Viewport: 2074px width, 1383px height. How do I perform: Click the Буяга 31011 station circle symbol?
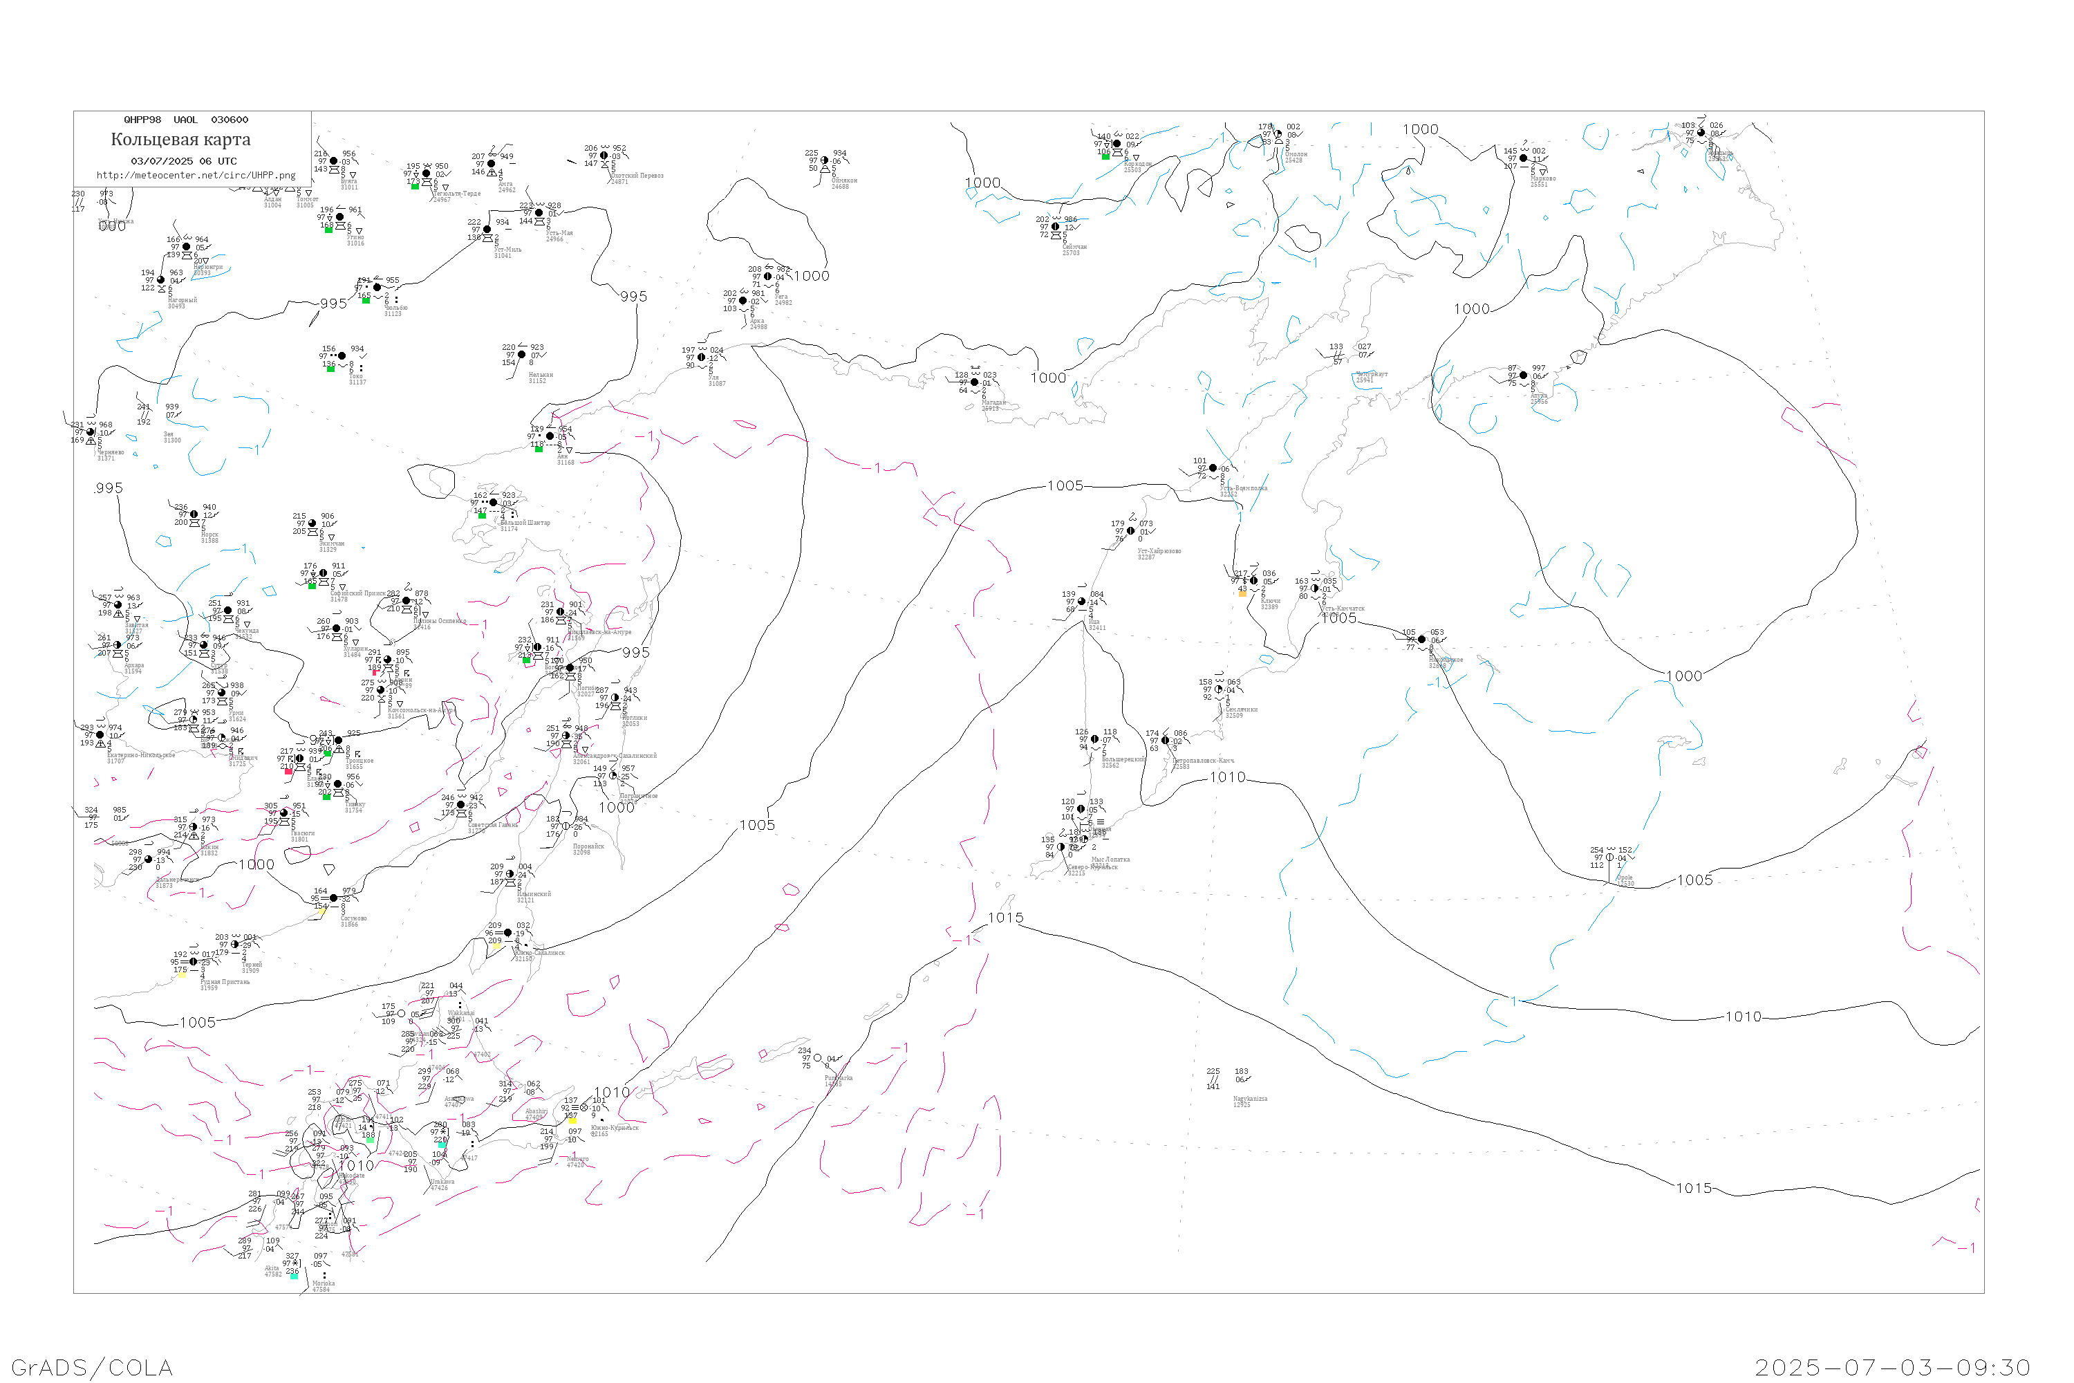click(x=333, y=161)
